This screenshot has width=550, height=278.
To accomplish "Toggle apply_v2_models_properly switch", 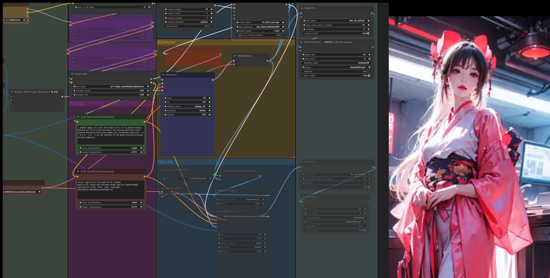I will [283, 35].
